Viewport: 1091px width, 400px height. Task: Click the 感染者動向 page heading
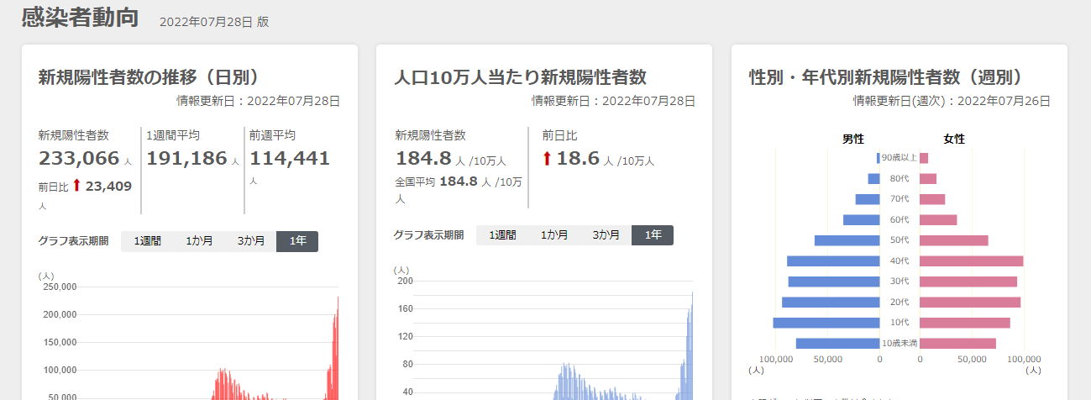tap(80, 18)
